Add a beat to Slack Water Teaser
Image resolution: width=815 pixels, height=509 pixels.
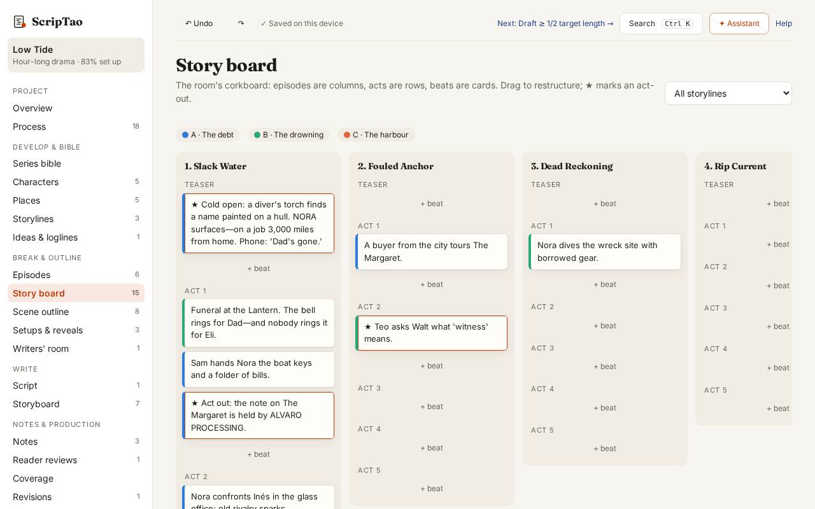pos(259,268)
